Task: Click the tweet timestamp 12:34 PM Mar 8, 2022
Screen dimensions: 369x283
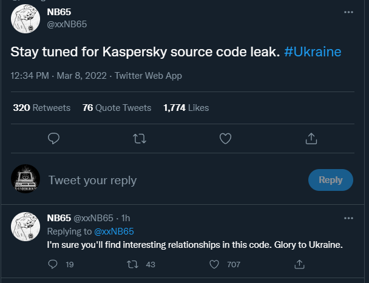Action: pos(58,76)
